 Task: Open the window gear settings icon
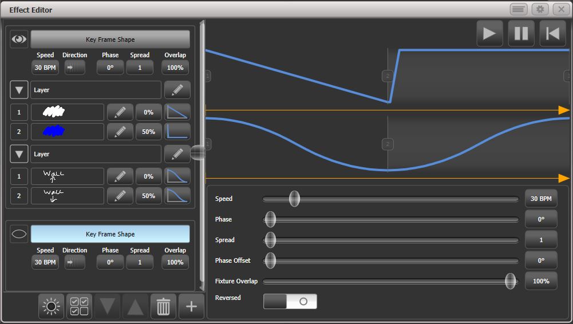pos(540,9)
